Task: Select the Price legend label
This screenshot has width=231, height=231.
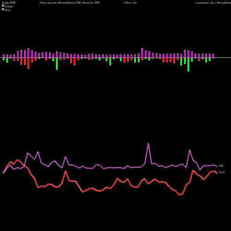Action: coord(7,10)
